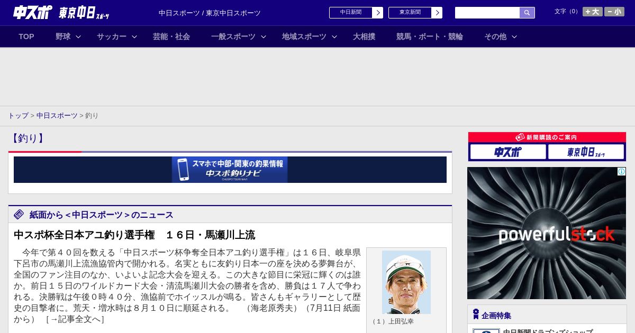Click トップ breadcrumb link
The width and height of the screenshot is (635, 333).
point(18,115)
